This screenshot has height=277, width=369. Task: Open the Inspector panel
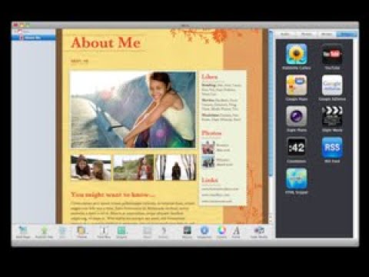[204, 232]
